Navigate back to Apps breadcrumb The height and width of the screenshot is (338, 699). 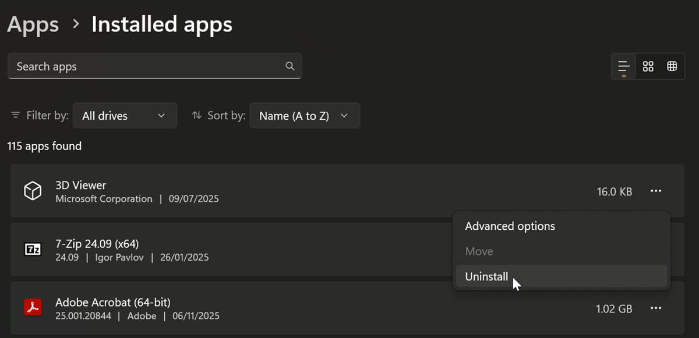click(33, 24)
